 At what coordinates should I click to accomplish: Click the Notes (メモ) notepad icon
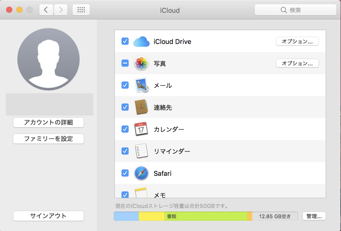pos(141,193)
